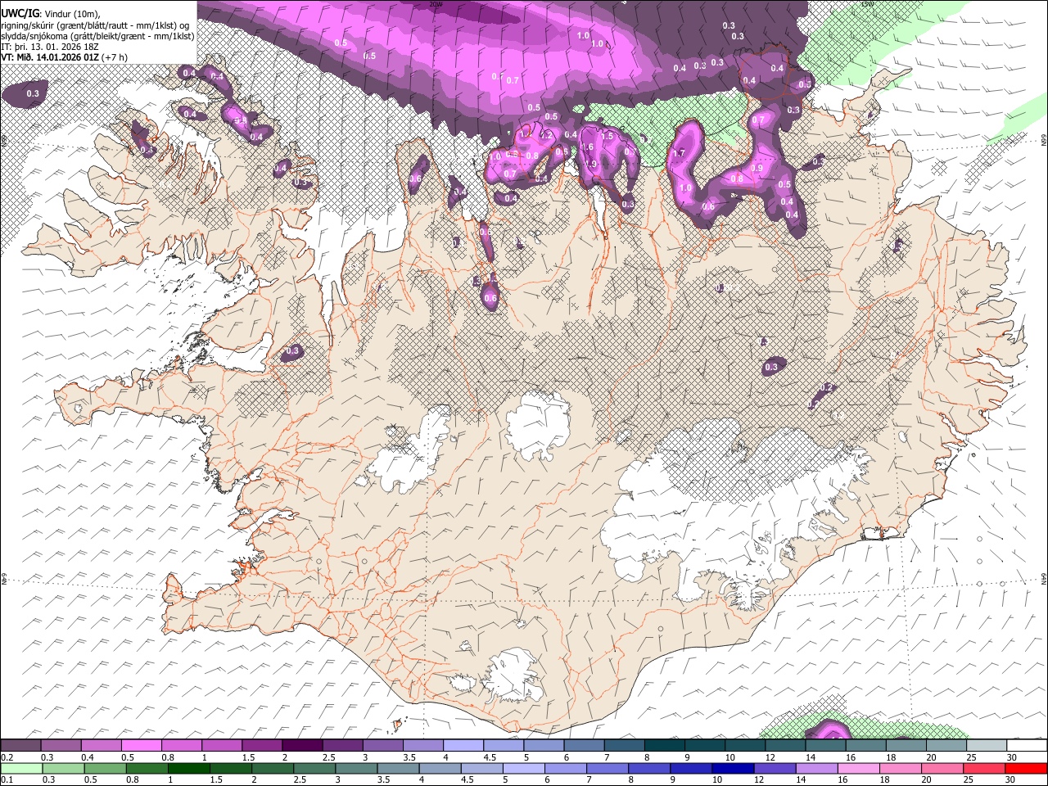Select the light green 0.3 swatch in lower legend row
Screen dimensions: 1048x786
pyautogui.click(x=63, y=768)
